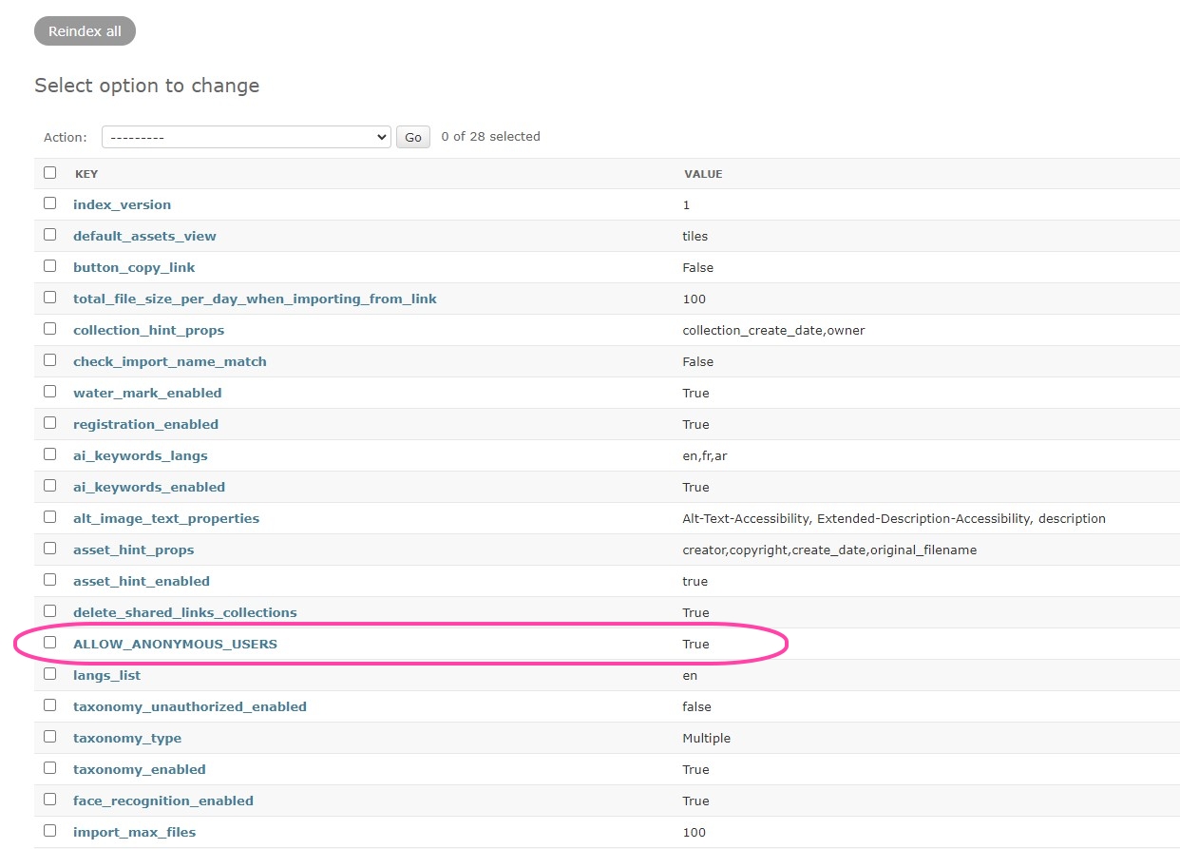Tick the asset_hint_enabled row checkbox

click(50, 580)
